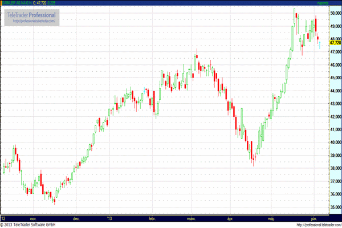
Task: Click the 45,000 price axis label
Action: (x=335, y=78)
